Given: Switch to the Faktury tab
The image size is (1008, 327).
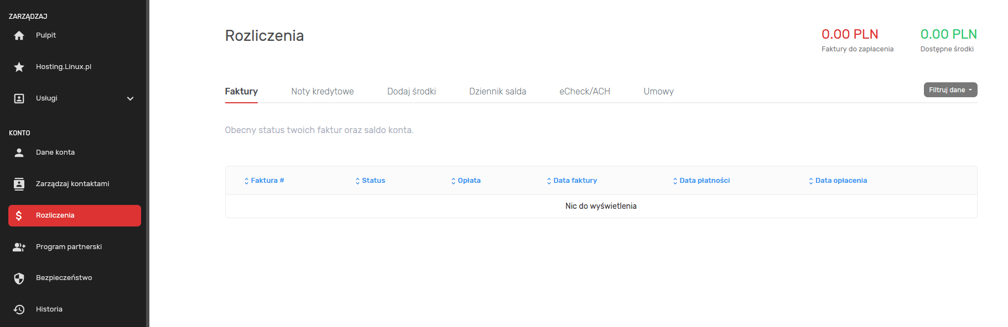Looking at the screenshot, I should click(x=241, y=92).
